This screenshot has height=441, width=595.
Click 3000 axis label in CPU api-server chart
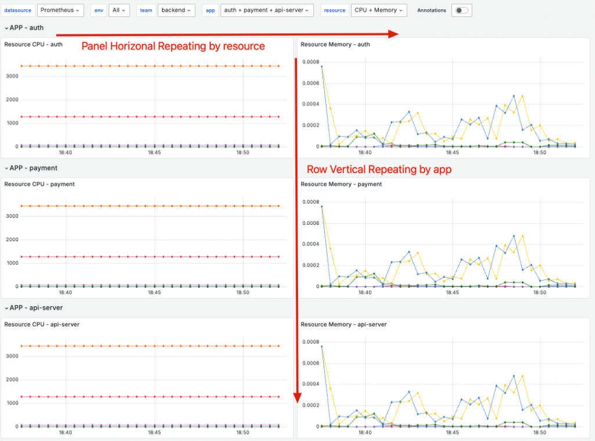(x=12, y=356)
